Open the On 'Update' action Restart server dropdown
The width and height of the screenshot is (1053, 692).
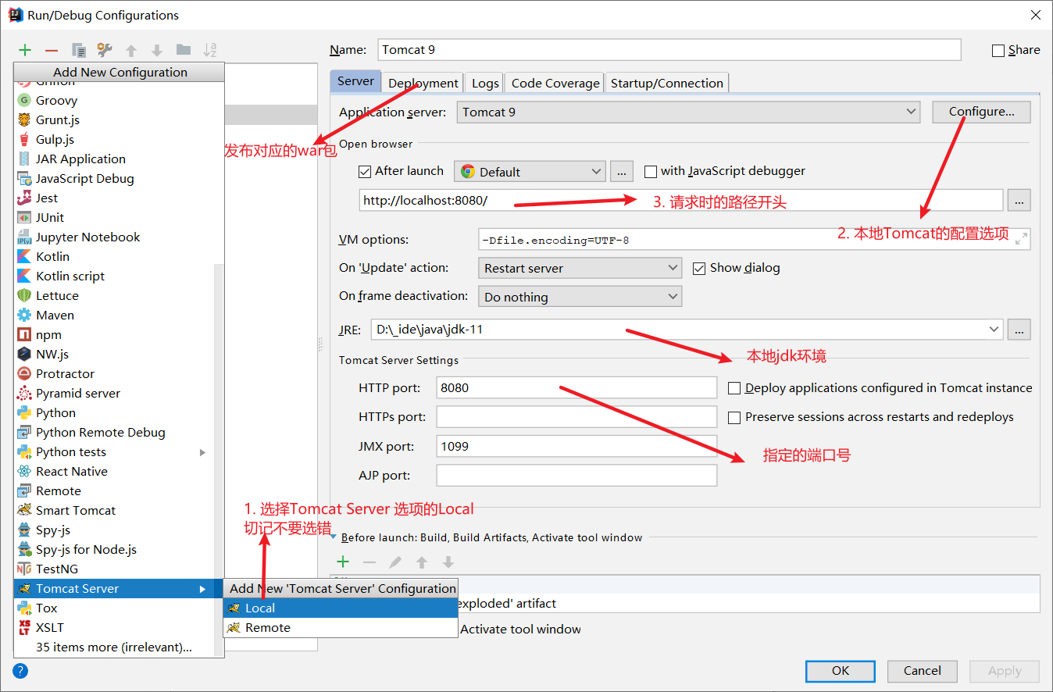[x=580, y=268]
